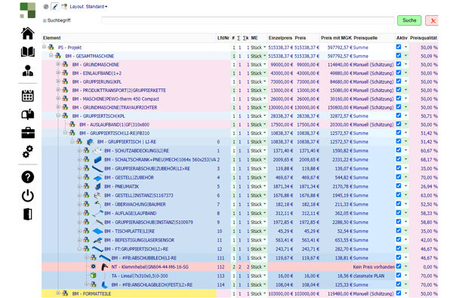Expand the BM - FORMATTEILE node
This screenshot has width=453, height=298.
58,293
